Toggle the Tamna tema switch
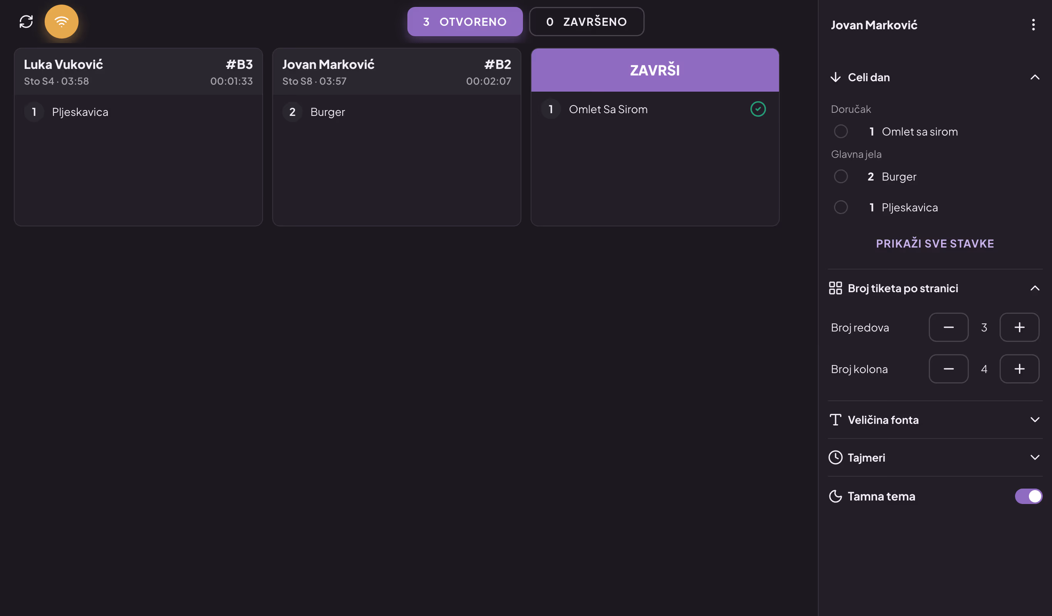Image resolution: width=1052 pixels, height=616 pixels. [x=1028, y=496]
